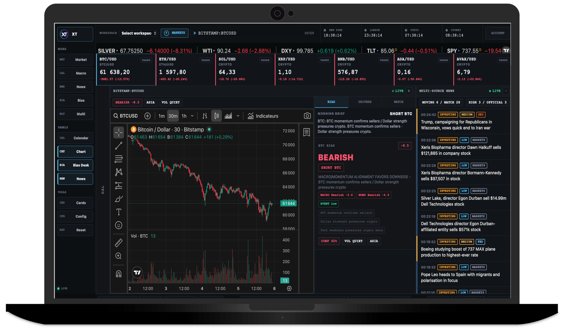Select the Macro mode
The height and width of the screenshot is (332, 565).
[75, 73]
